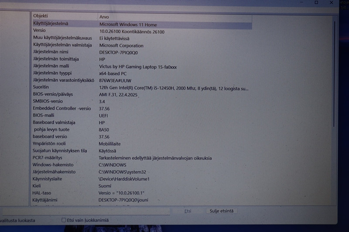Click the value Victus by HP Gaming Laptop
Image resolution: width=349 pixels, height=232 pixels.
pos(138,67)
